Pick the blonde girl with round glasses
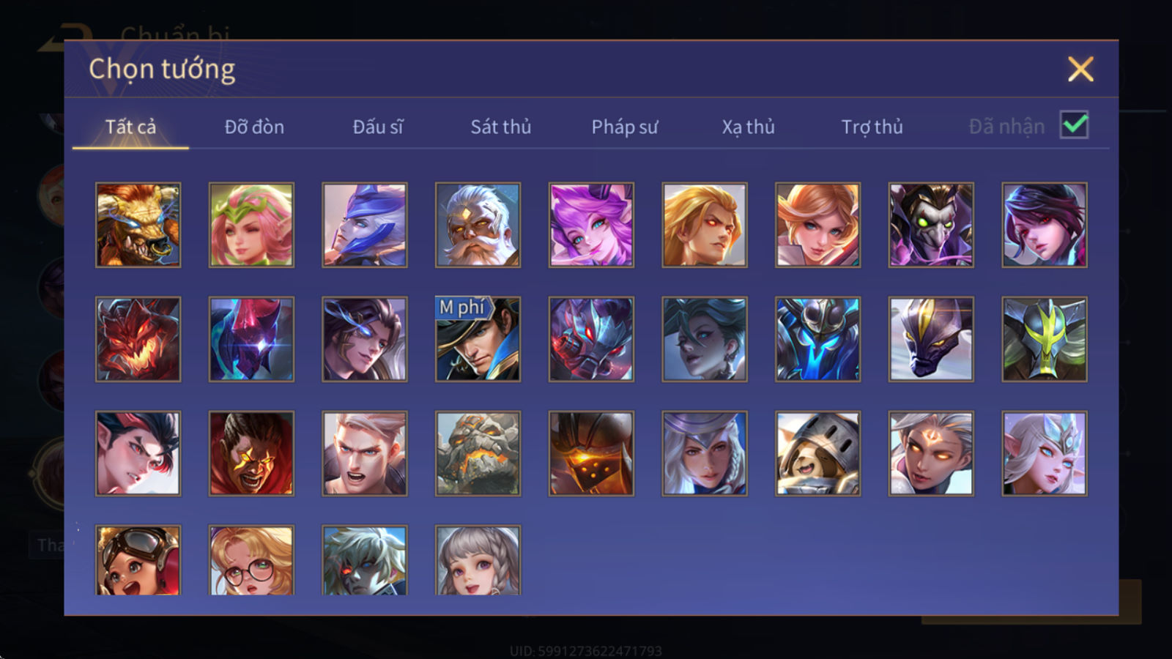 (x=251, y=559)
